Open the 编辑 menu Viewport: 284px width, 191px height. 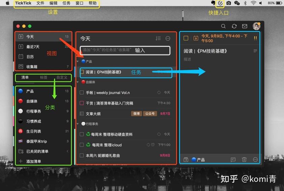click(53, 3)
